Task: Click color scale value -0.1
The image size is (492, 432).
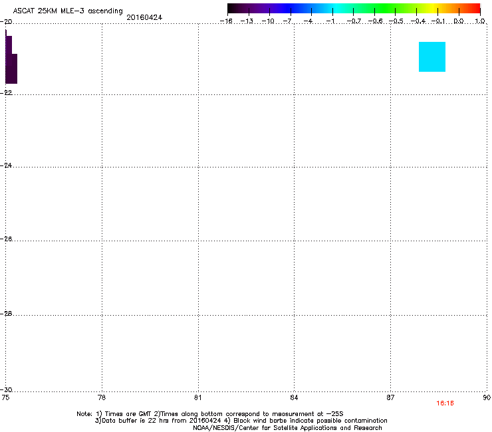Action: 438,21
